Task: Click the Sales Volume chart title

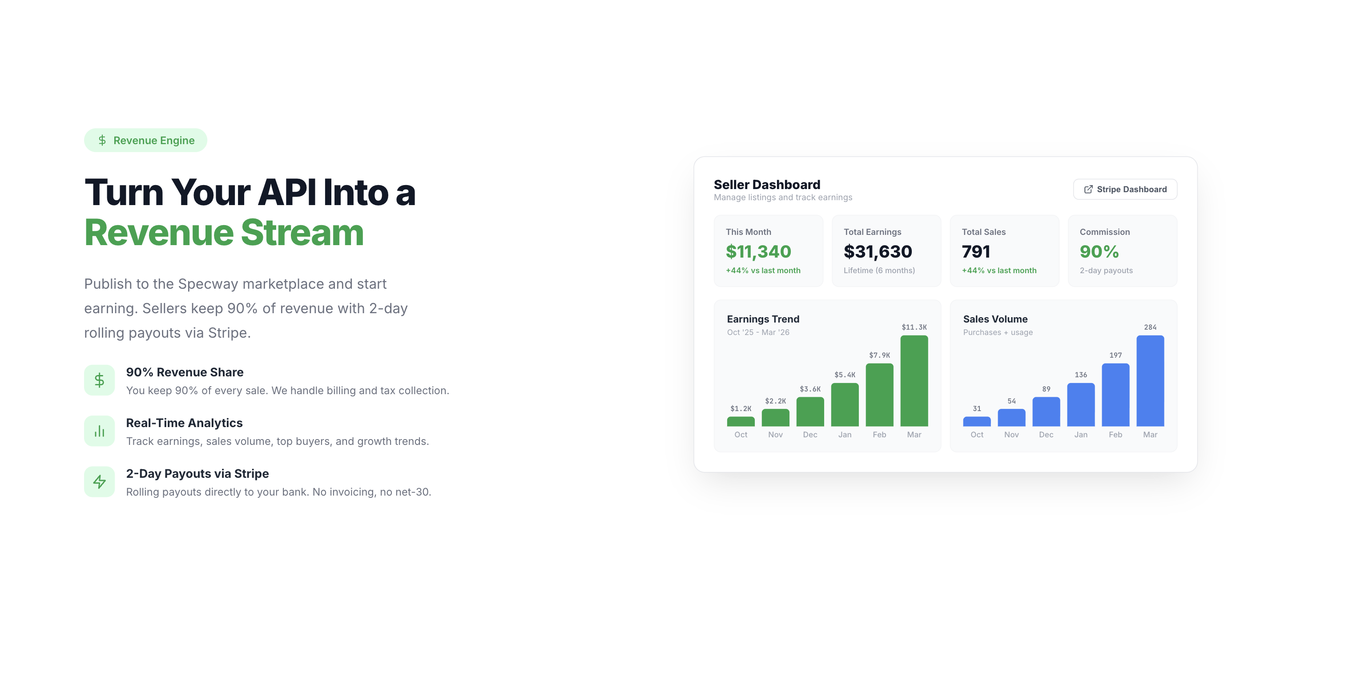Action: tap(995, 319)
